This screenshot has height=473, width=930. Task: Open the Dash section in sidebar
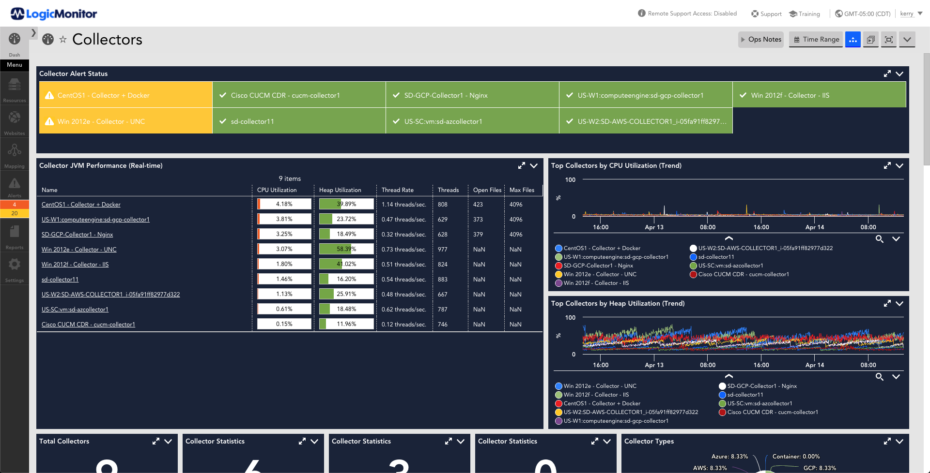click(15, 44)
